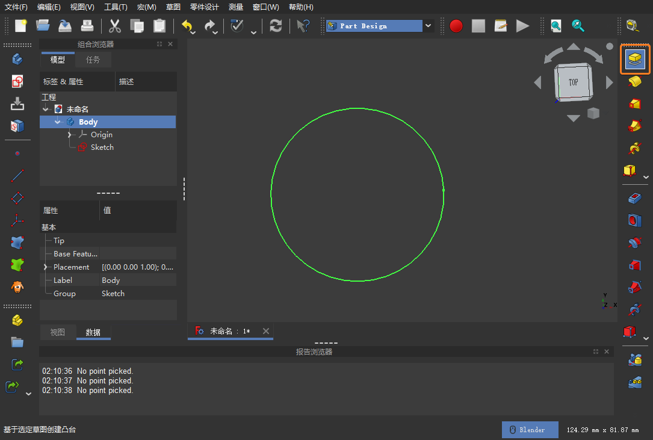Select Sketch in the model tree
This screenshot has width=653, height=440.
[x=102, y=147]
